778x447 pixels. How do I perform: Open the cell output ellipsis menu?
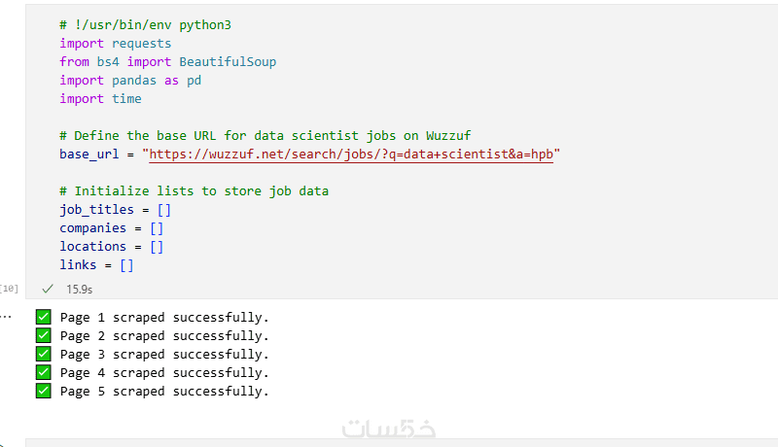click(5, 317)
